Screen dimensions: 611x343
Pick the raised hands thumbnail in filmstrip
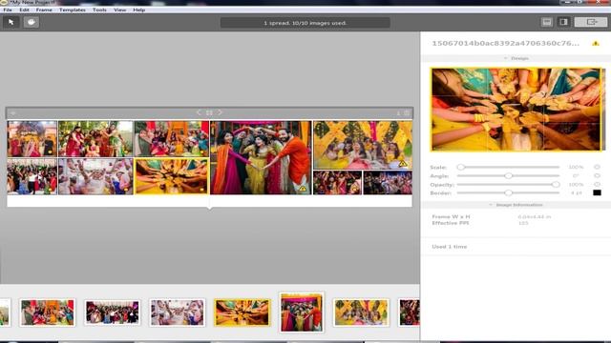point(177,313)
